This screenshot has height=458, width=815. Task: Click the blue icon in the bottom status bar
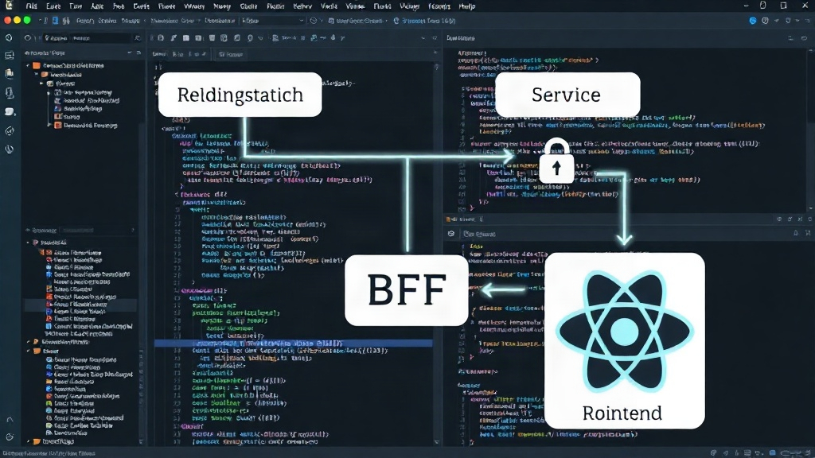(772, 452)
